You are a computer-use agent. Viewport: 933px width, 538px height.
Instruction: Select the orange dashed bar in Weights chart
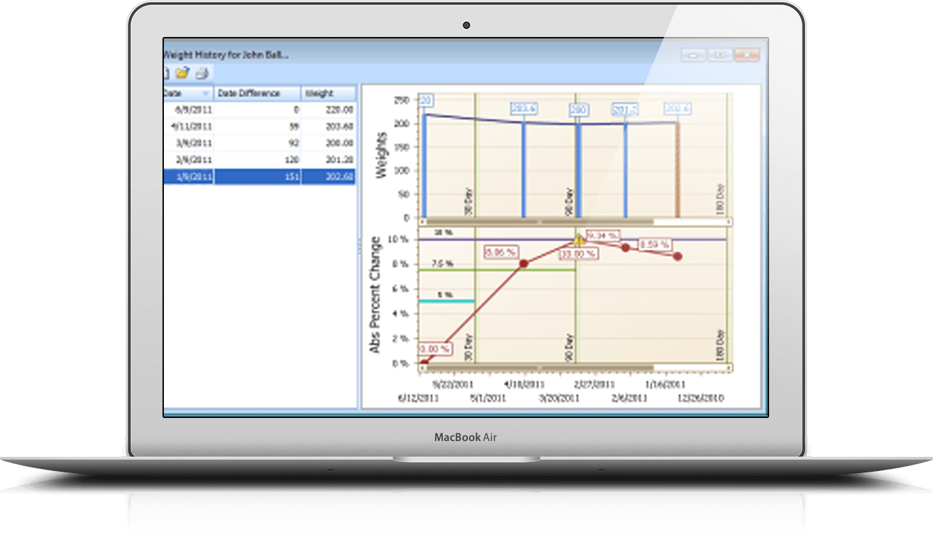point(677,170)
